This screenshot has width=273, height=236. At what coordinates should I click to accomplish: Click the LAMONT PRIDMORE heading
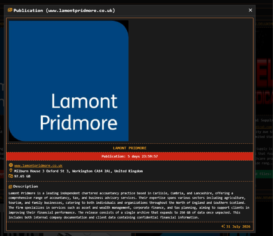(x=130, y=148)
